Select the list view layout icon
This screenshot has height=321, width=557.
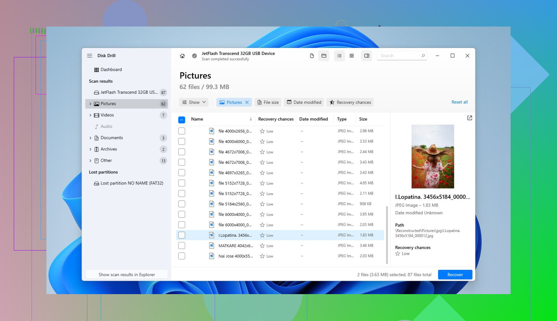tap(339, 56)
